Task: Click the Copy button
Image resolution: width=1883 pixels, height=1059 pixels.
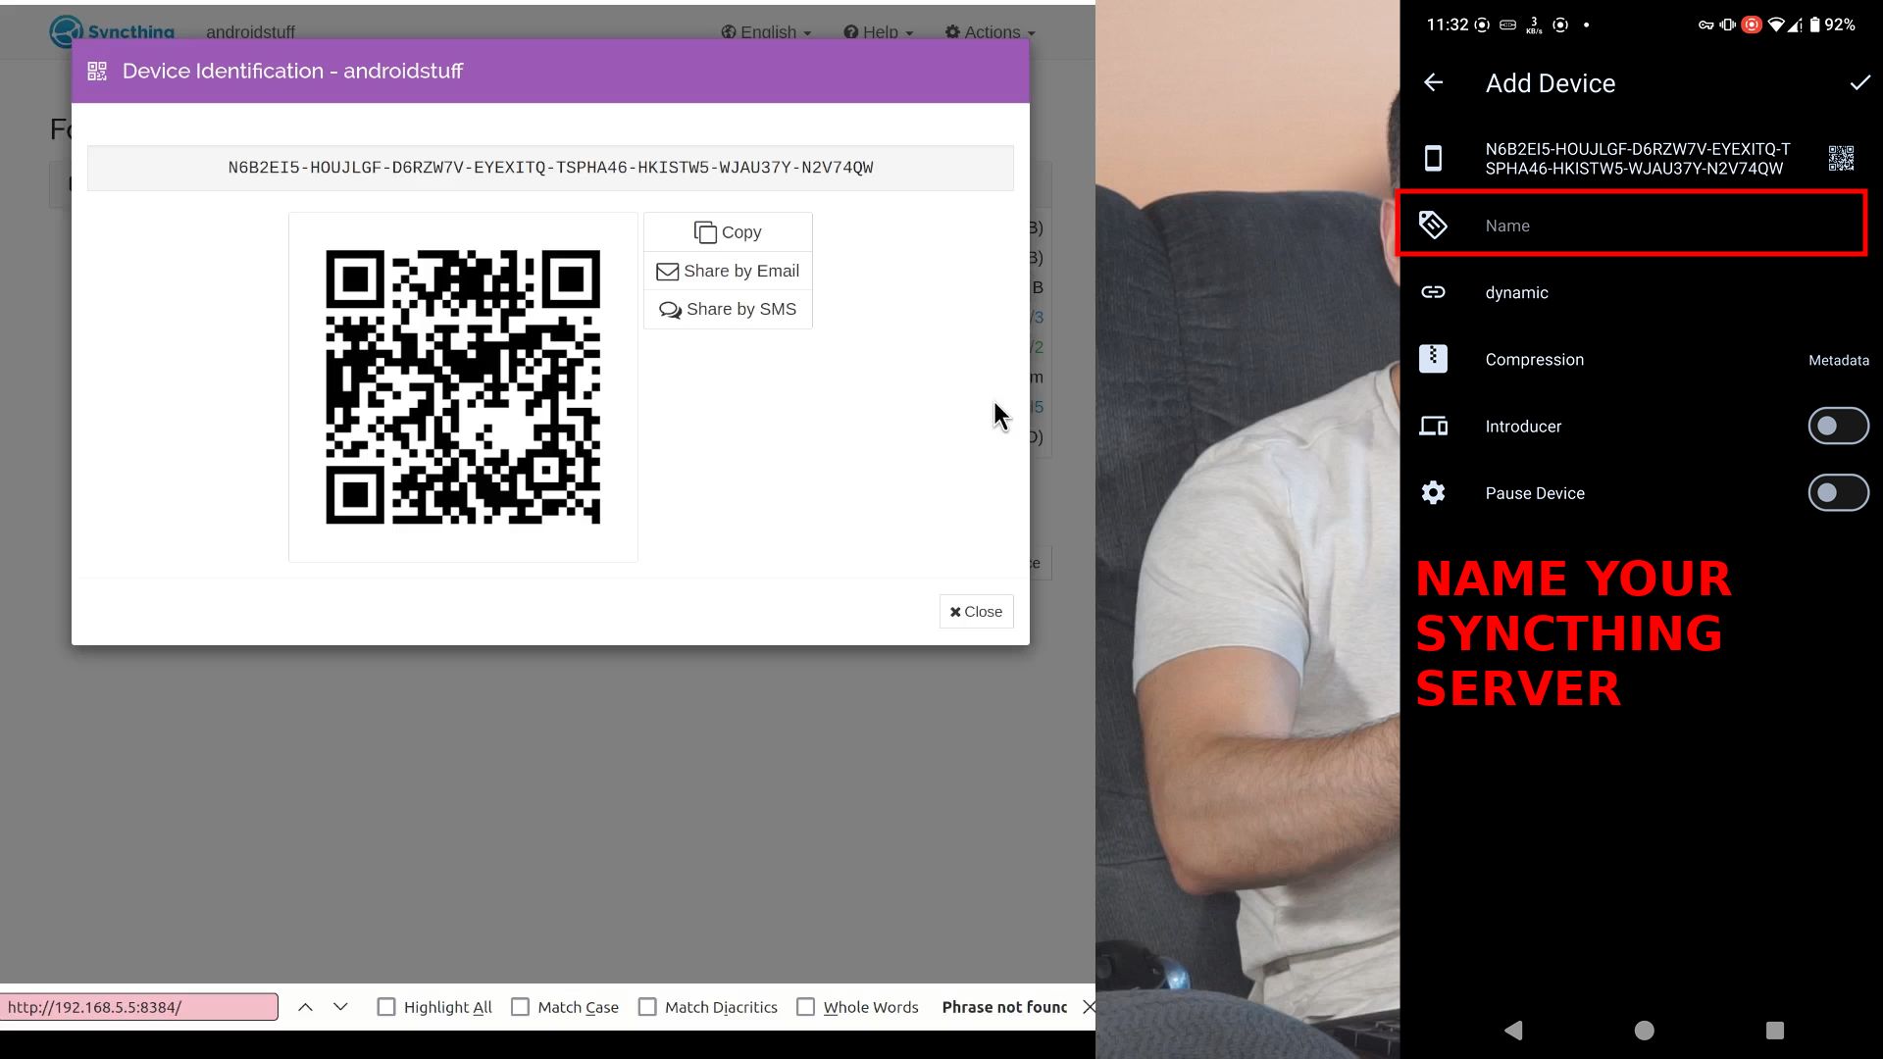Action: tap(728, 231)
